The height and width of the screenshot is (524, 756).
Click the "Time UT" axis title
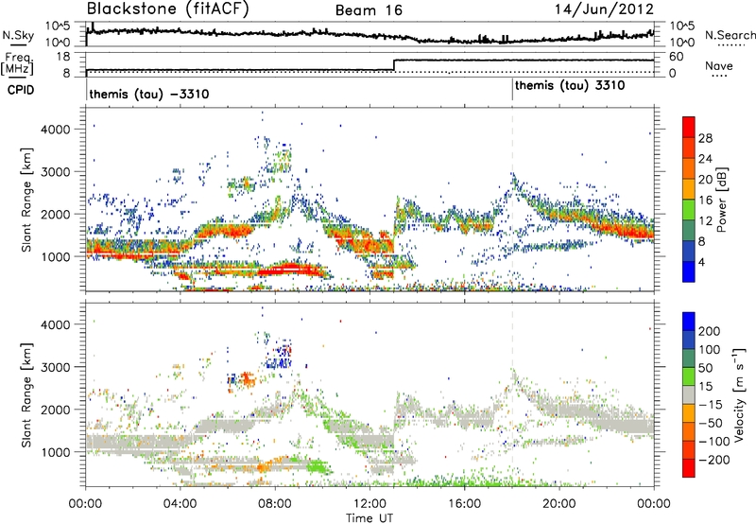click(369, 517)
